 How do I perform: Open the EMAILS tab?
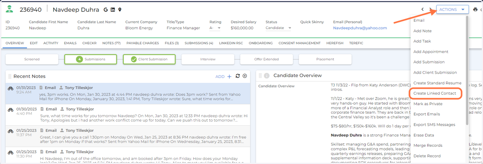[70, 43]
